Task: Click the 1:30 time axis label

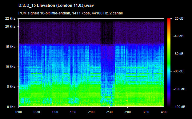Action: [73, 112]
